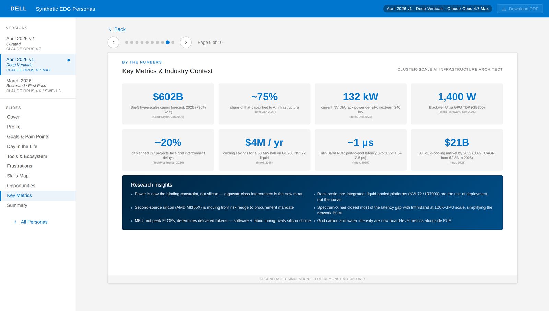Open the Skills Map slide

coord(18,176)
